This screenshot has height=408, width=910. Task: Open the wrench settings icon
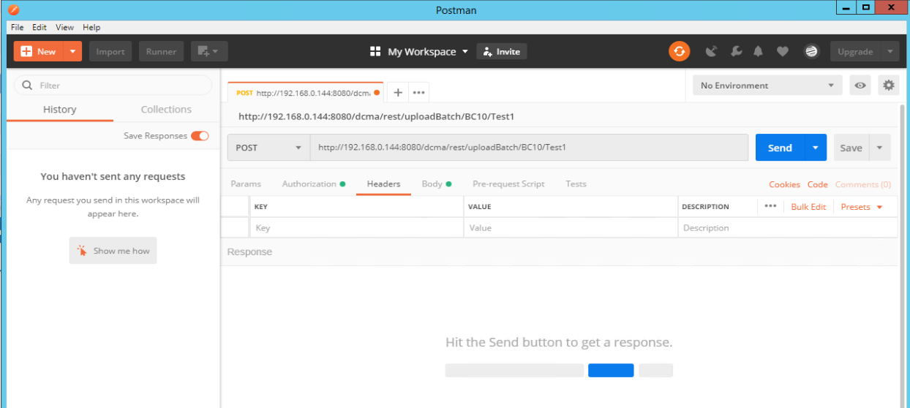click(736, 51)
